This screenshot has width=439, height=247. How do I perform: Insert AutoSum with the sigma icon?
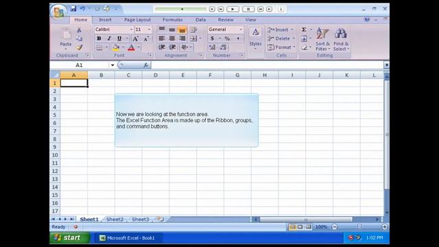tap(304, 30)
